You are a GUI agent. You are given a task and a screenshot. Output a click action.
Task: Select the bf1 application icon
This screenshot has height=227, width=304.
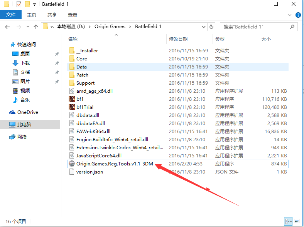coord(72,99)
